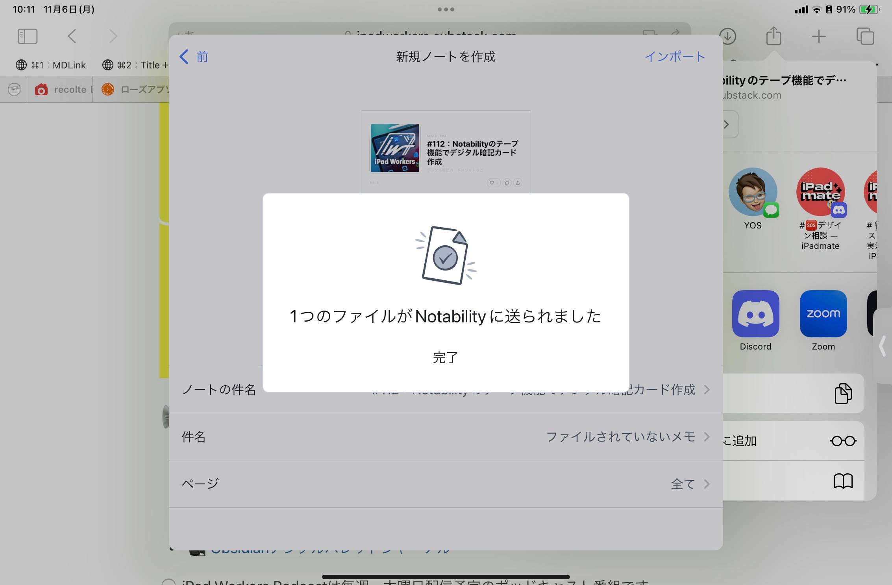
Task: Tap the Safari share icon
Action: pos(774,36)
